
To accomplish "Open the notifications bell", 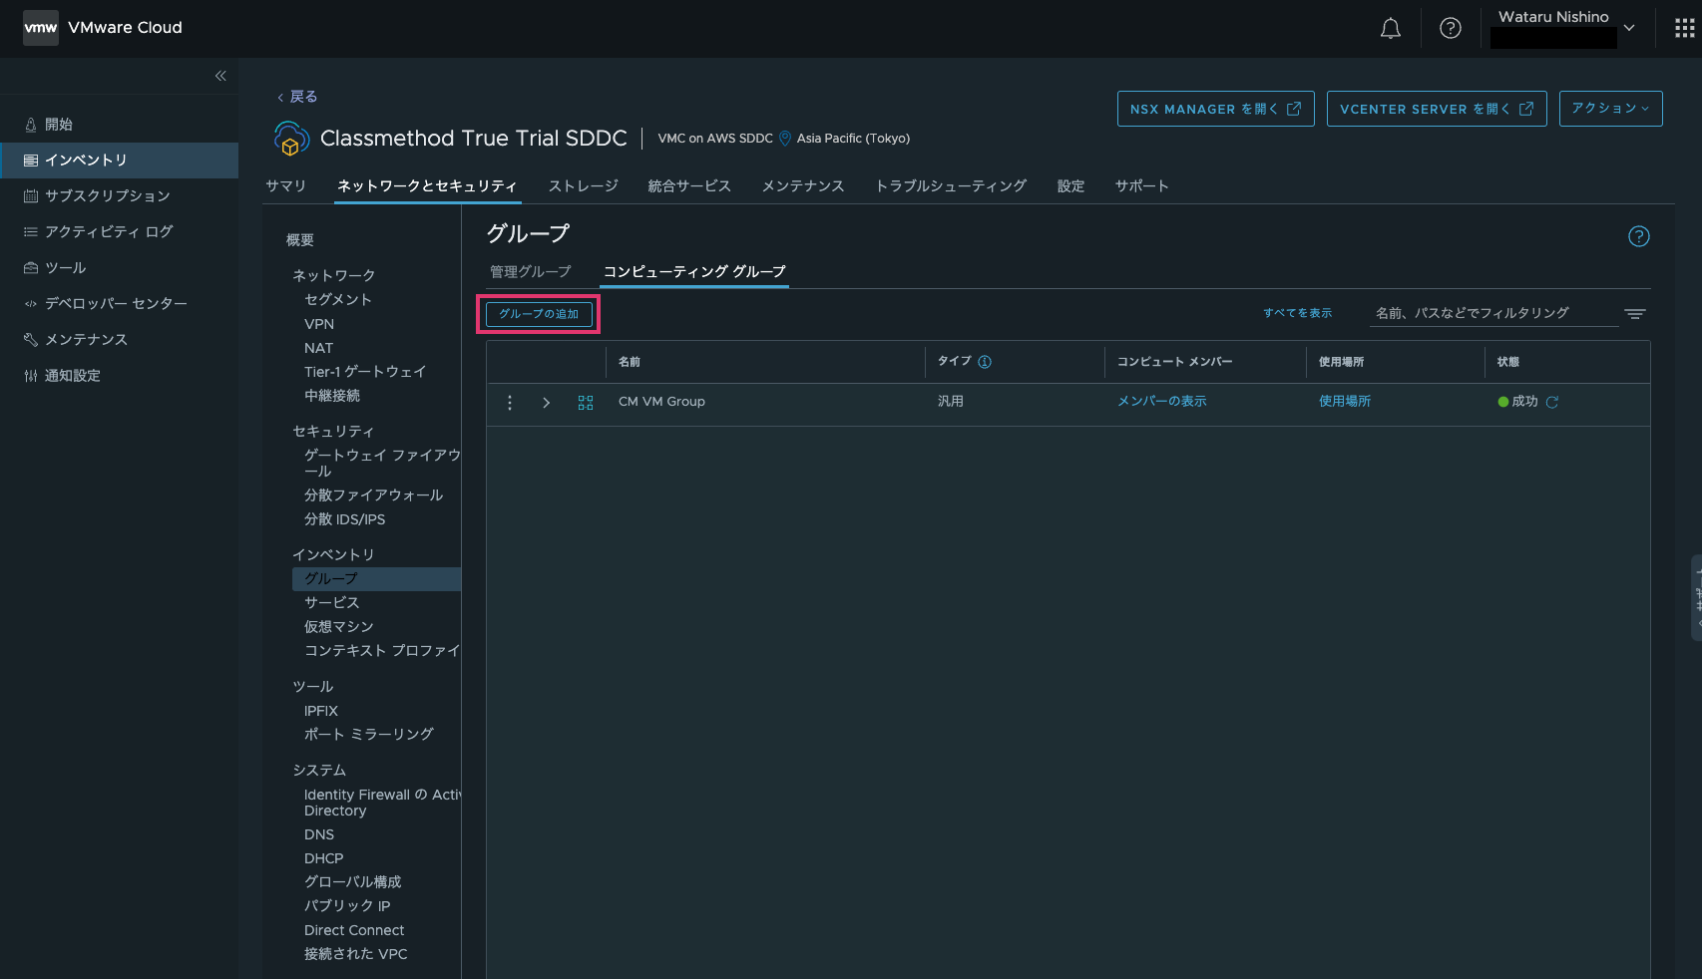I will (1390, 28).
